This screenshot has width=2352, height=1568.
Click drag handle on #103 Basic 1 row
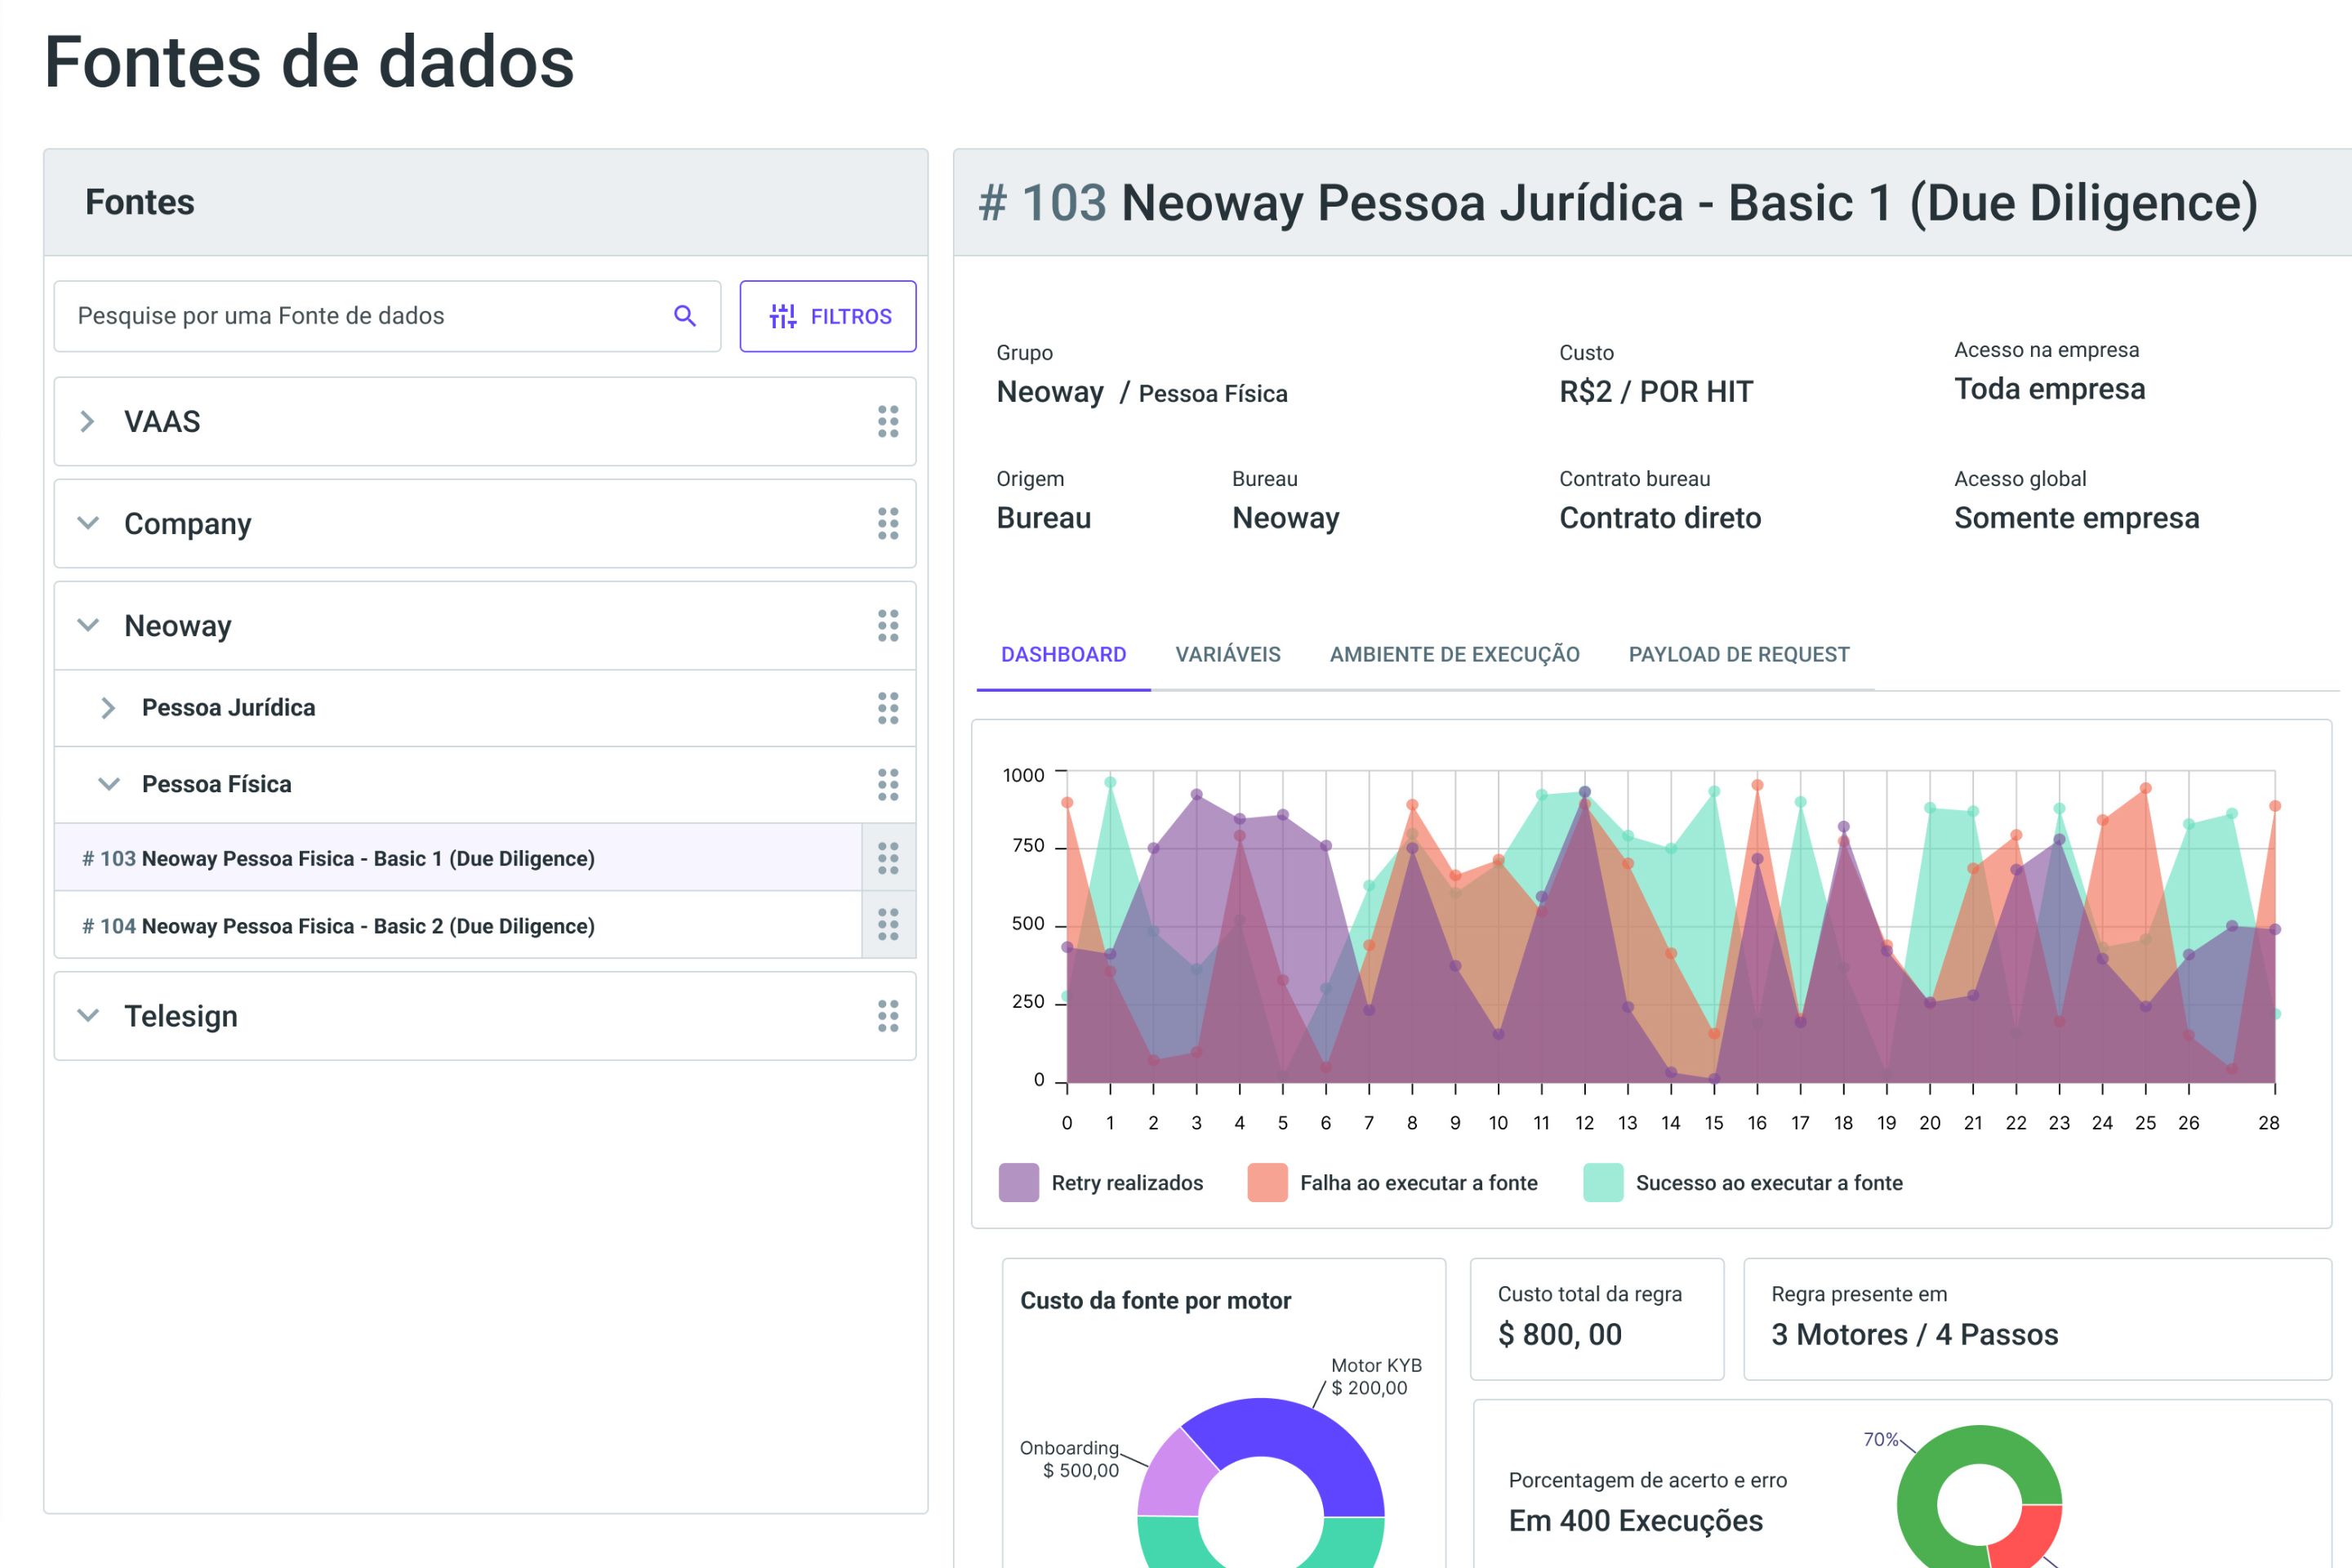click(x=888, y=858)
